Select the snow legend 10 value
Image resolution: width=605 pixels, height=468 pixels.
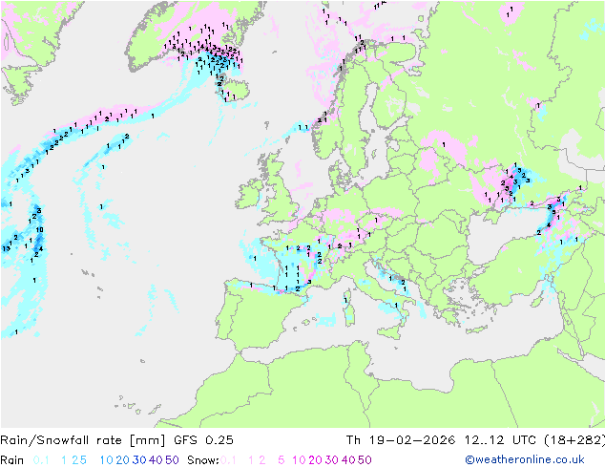[299, 460]
